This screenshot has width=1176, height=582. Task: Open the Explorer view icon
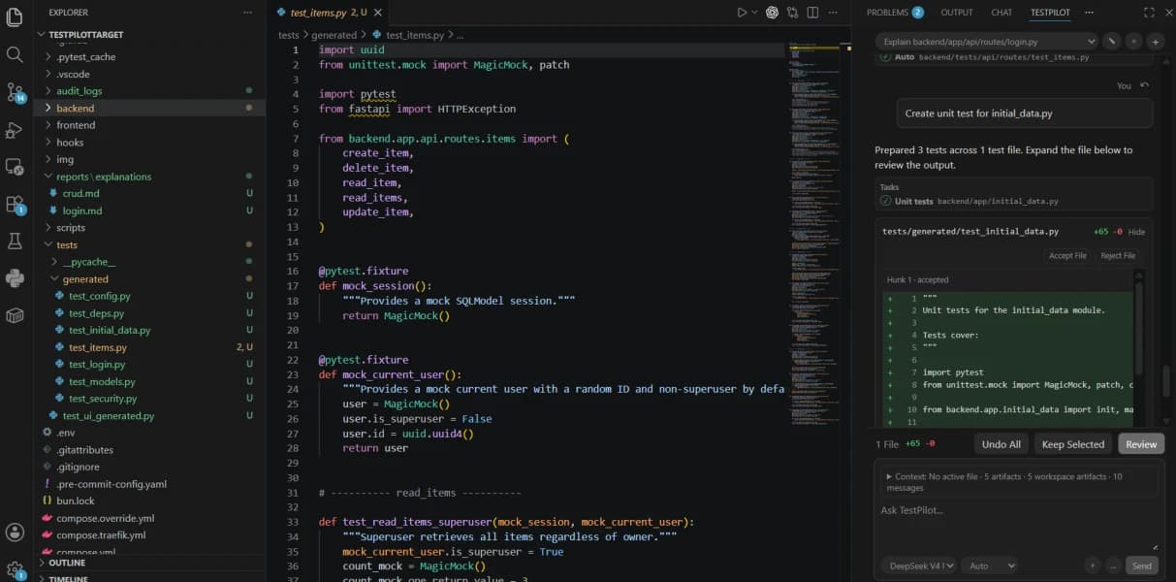coord(15,17)
